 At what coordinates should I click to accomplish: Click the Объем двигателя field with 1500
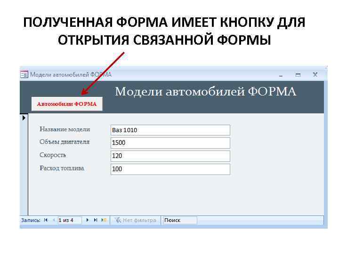point(170,143)
